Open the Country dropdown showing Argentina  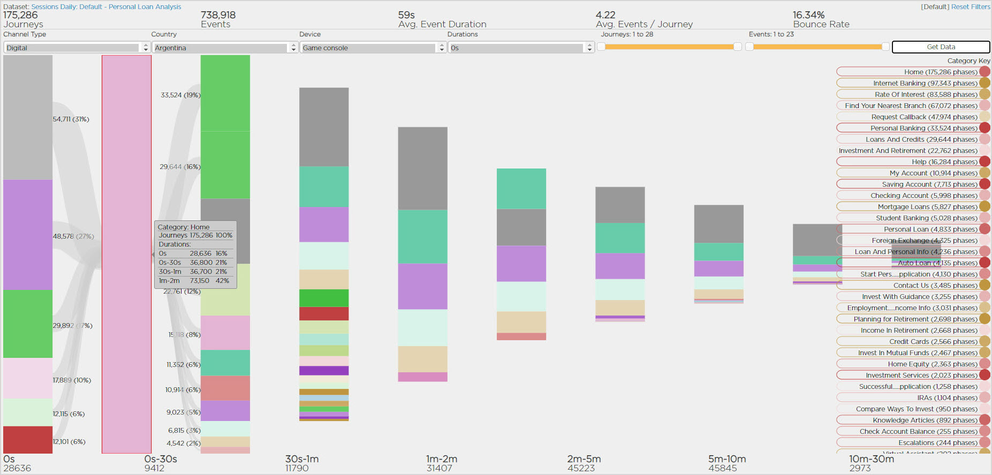point(225,48)
